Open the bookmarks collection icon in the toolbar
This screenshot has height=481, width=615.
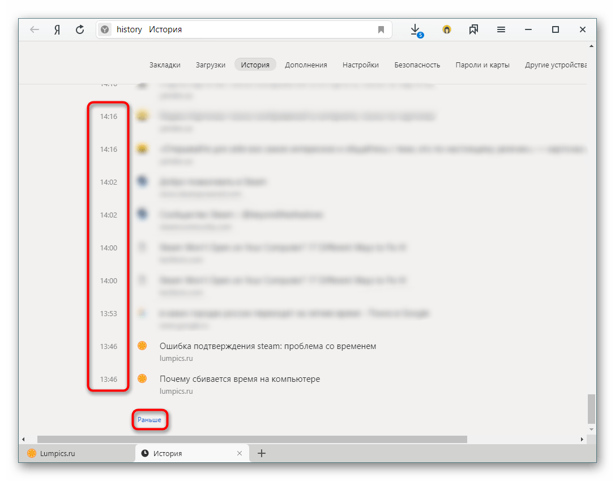[473, 29]
